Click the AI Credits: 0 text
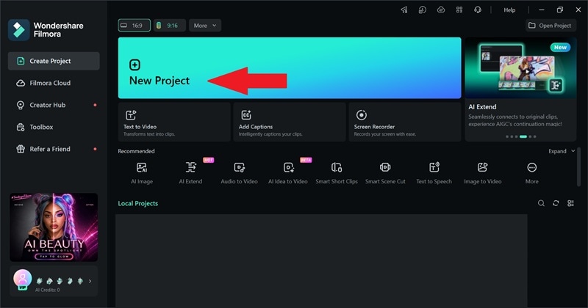 click(x=47, y=290)
